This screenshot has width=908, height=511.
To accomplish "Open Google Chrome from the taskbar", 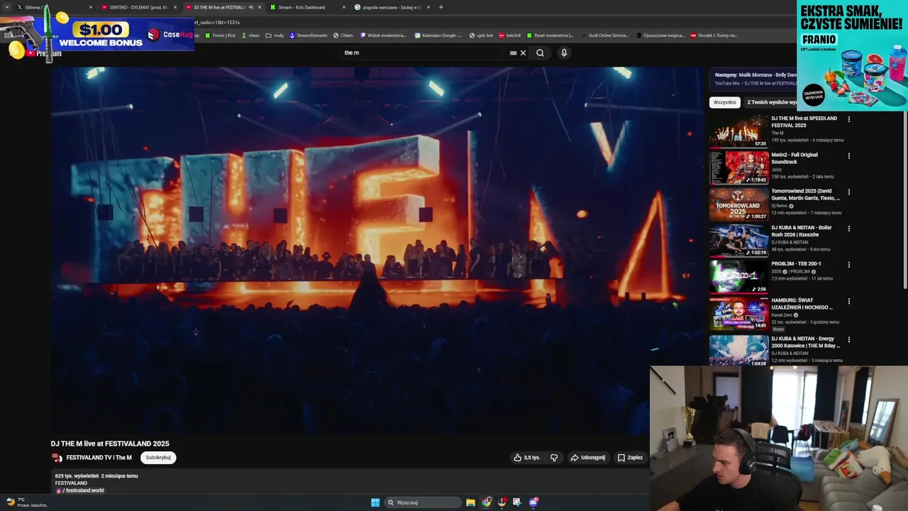I will 487,502.
